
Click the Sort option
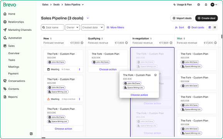pyautogui.click(x=179, y=28)
